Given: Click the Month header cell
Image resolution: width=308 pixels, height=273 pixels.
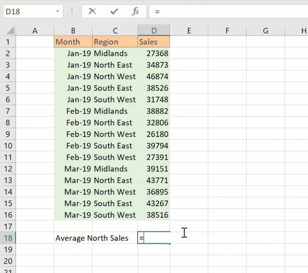Looking at the screenshot, I should click(73, 42).
